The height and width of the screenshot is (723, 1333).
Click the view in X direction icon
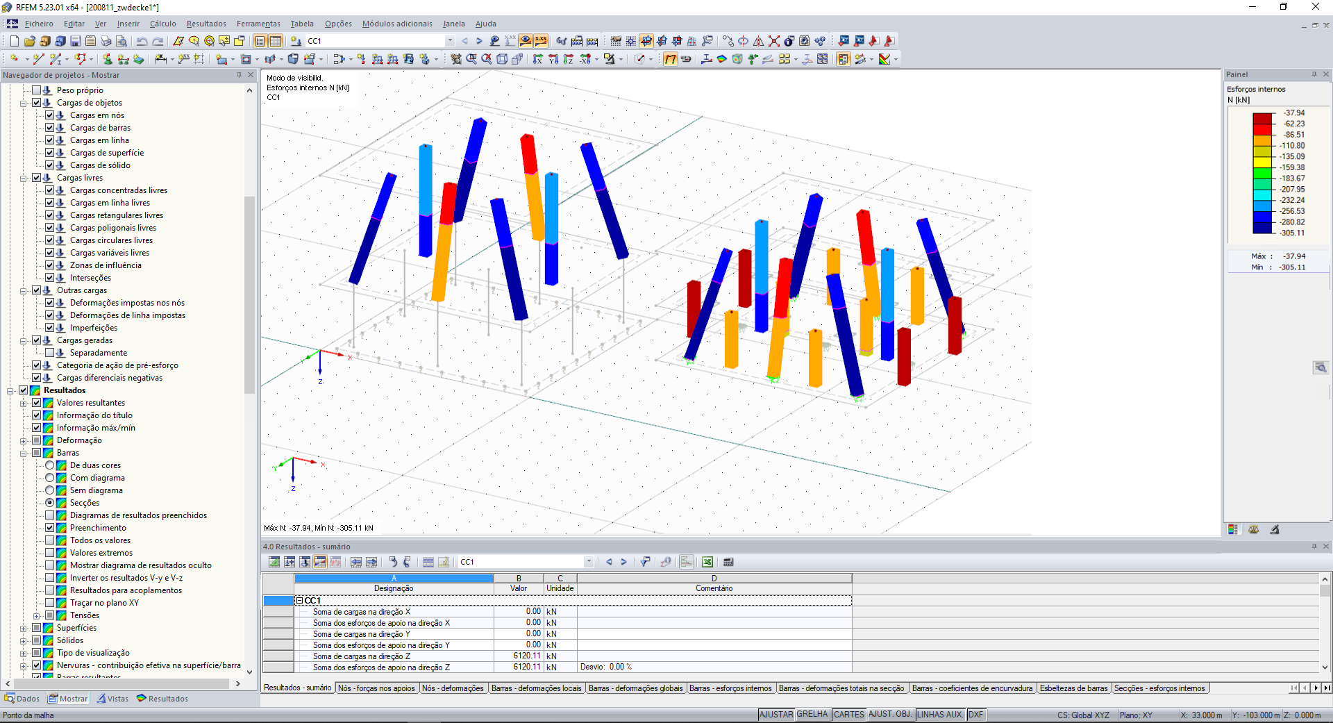coord(538,59)
